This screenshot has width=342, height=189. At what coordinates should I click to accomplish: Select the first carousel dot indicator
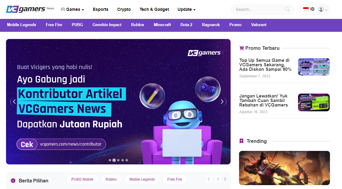coord(110,160)
